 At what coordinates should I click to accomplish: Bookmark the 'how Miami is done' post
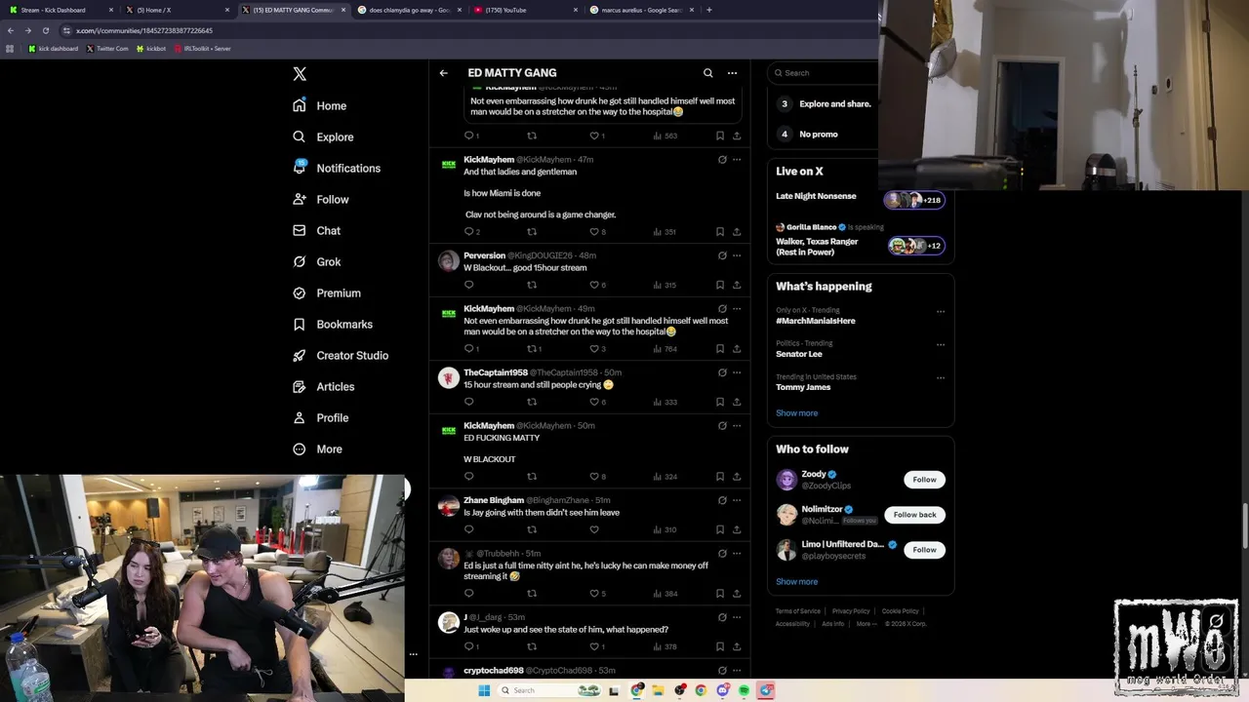click(x=720, y=232)
